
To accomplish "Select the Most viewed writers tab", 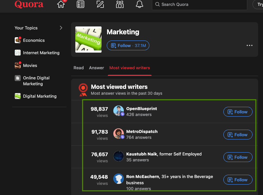I will [x=130, y=68].
